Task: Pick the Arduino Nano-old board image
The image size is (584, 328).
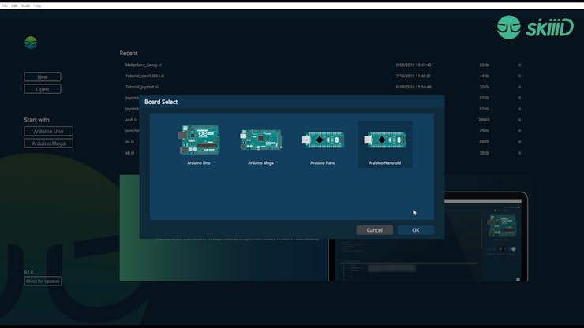Action: [x=385, y=140]
